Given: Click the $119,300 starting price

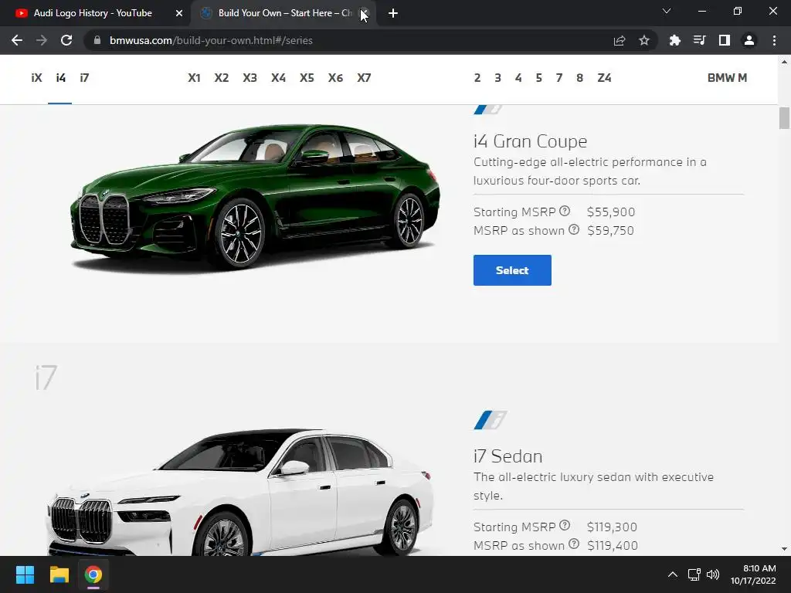Looking at the screenshot, I should click(x=612, y=527).
